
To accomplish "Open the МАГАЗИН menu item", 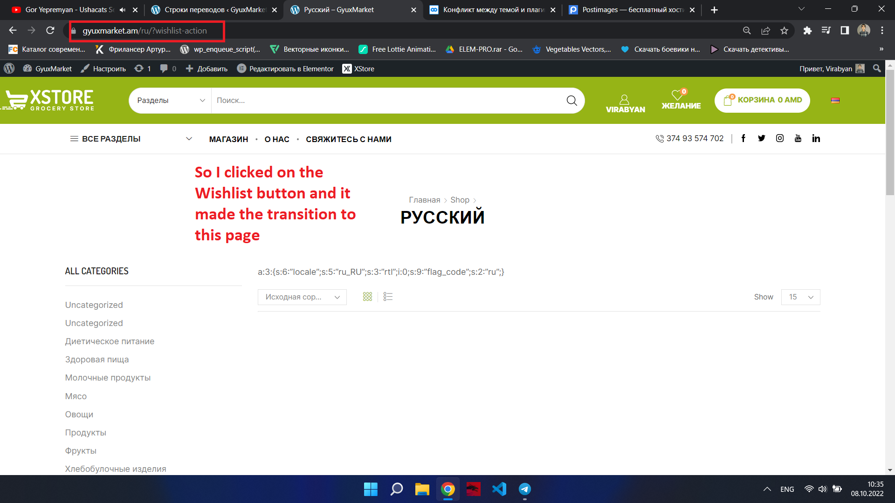I will pos(228,139).
